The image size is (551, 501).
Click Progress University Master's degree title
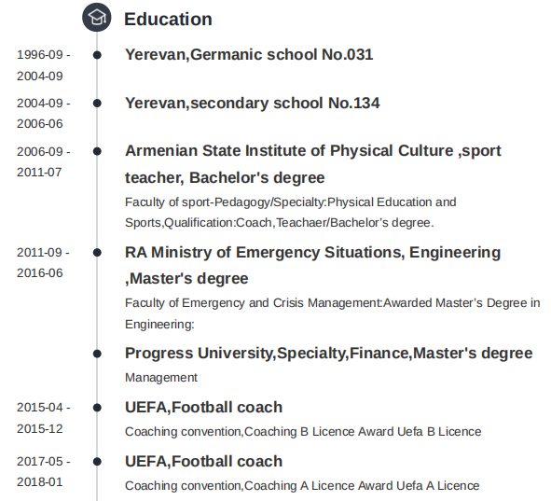pyautogui.click(x=328, y=353)
